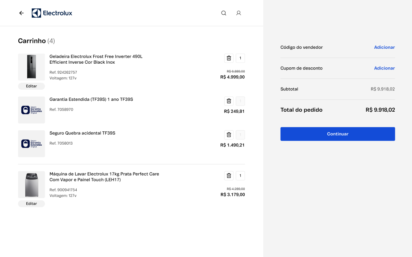This screenshot has width=412, height=257.
Task: Open the washing machine product thumbnail
Action: [32, 185]
